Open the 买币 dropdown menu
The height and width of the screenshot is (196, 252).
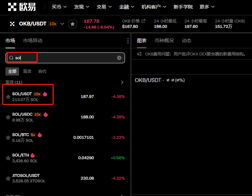(59, 7)
